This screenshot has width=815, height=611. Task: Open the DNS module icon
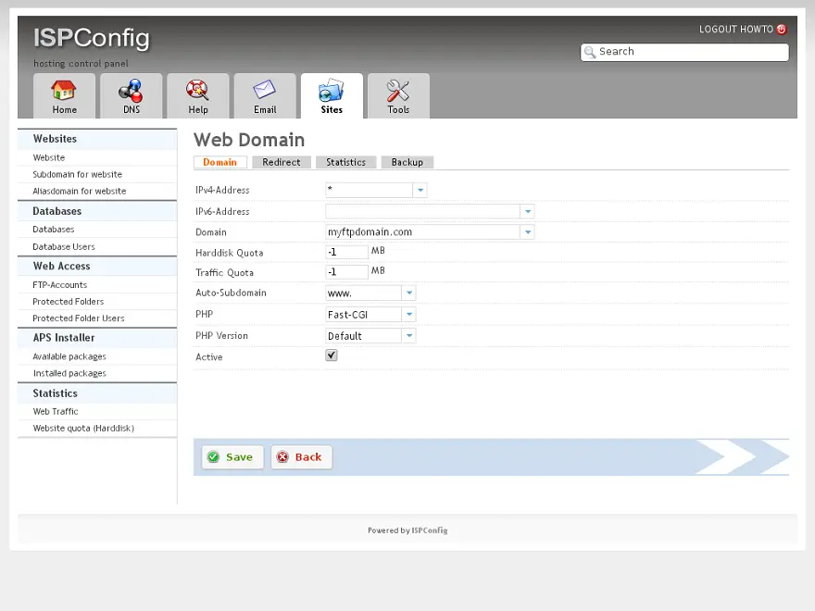pos(131,91)
